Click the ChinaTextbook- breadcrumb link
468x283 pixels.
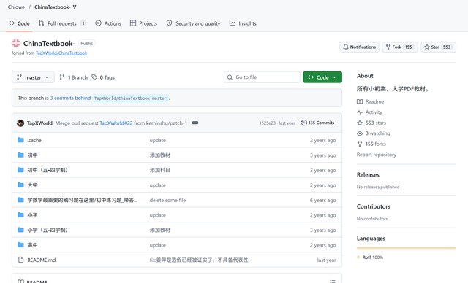coord(52,7)
